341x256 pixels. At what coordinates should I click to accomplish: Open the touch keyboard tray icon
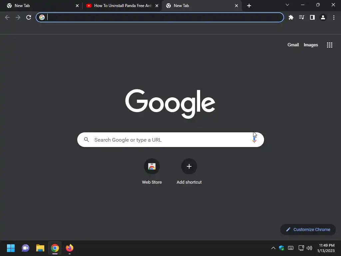pyautogui.click(x=291, y=248)
